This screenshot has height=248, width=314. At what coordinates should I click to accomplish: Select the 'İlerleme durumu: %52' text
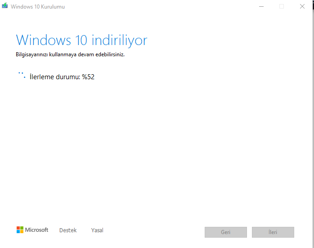[x=62, y=77]
